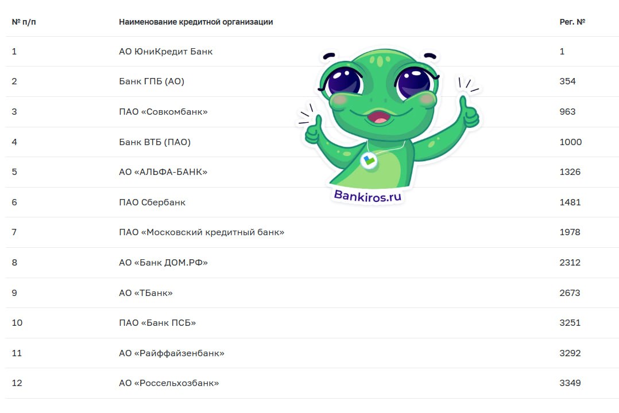
Task: Select АО «Райффайзенбанк» in the table
Action: (x=172, y=353)
